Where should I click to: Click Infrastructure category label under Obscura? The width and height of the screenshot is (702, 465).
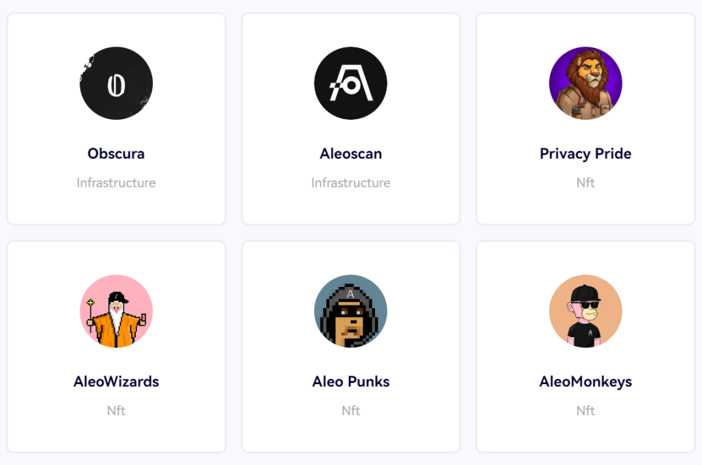coord(116,182)
